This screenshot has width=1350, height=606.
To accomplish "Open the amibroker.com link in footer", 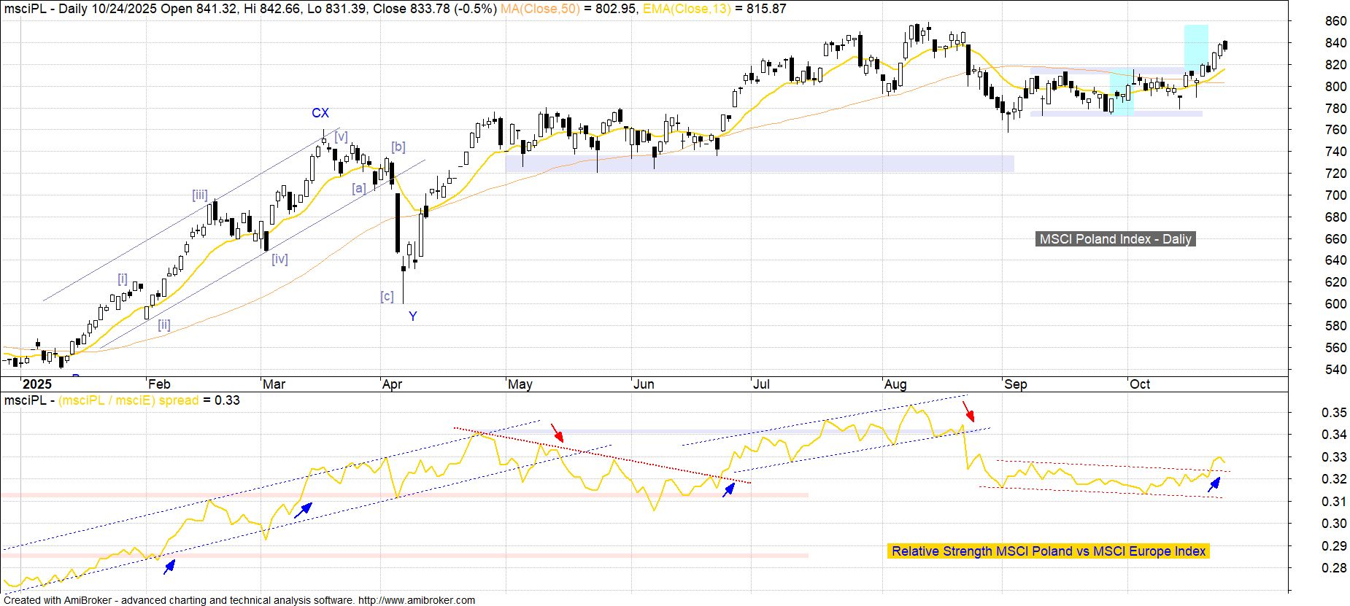I will (417, 600).
